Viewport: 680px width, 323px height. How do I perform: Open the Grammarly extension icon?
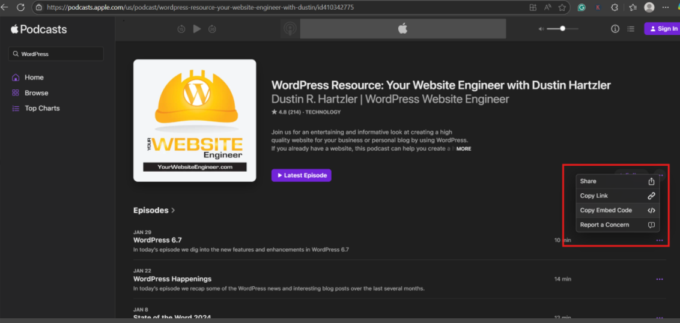point(581,7)
